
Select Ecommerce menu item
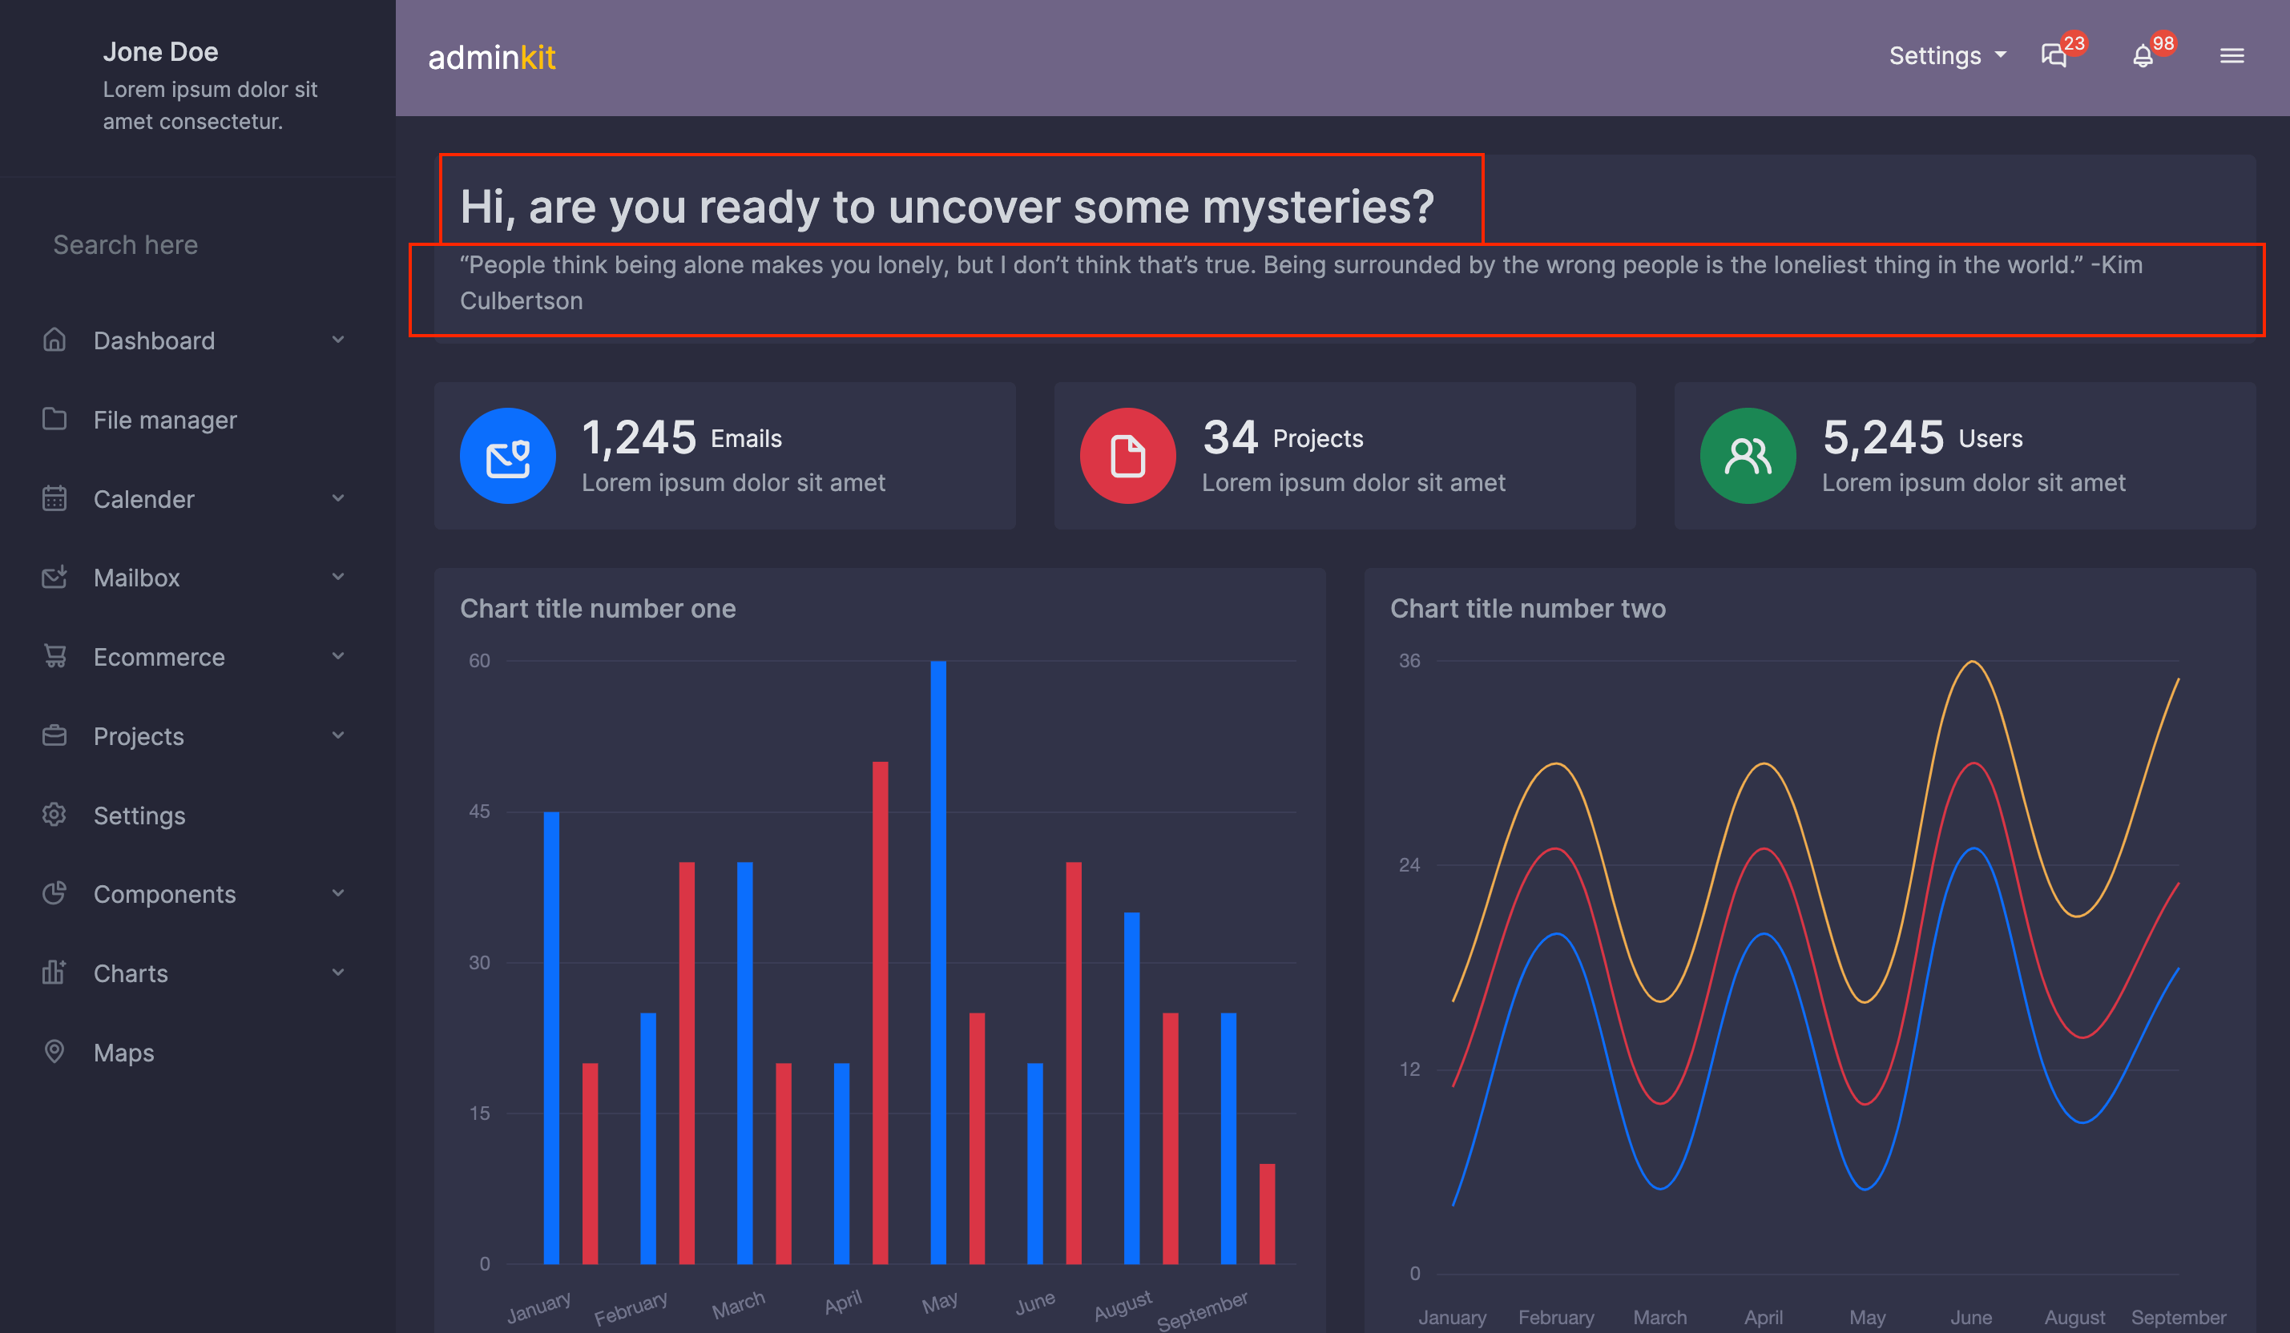point(159,656)
